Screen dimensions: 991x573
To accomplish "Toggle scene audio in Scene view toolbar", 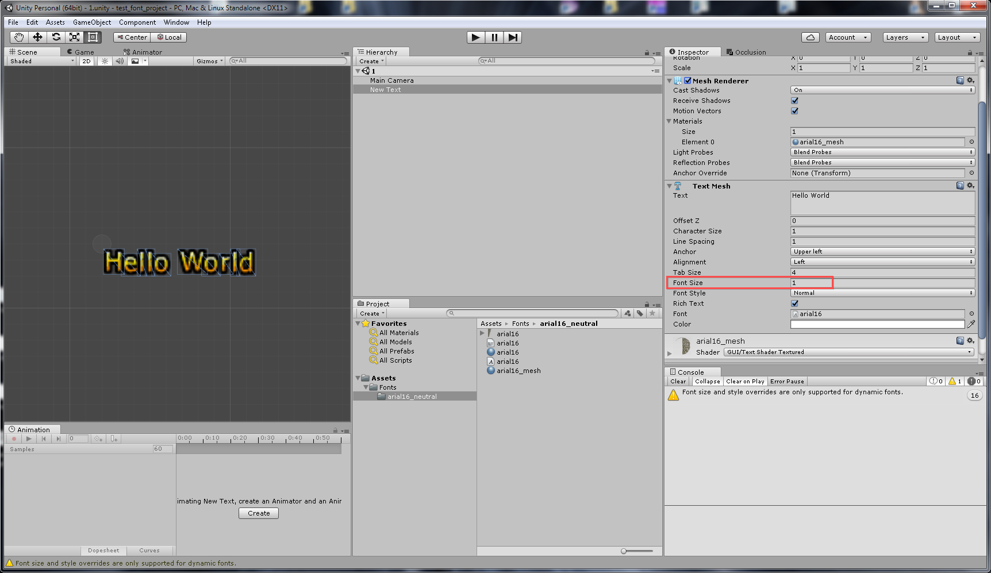I will point(120,61).
